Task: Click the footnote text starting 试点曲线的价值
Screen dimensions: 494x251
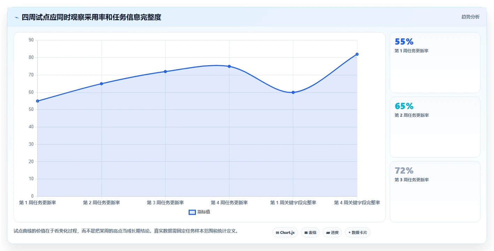Action: pyautogui.click(x=126, y=231)
